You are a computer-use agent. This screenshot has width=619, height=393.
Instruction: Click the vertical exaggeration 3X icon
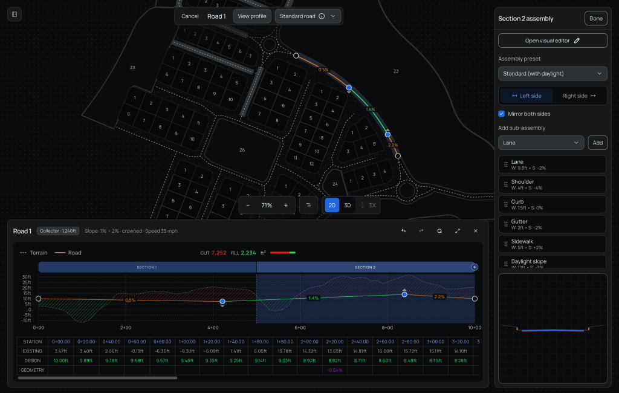pos(368,206)
